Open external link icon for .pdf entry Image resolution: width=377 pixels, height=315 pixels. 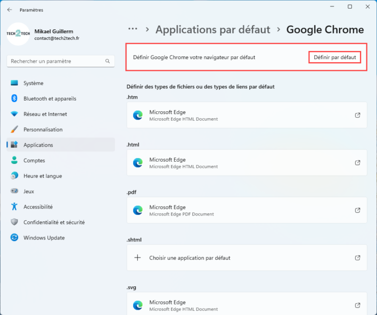[357, 210]
